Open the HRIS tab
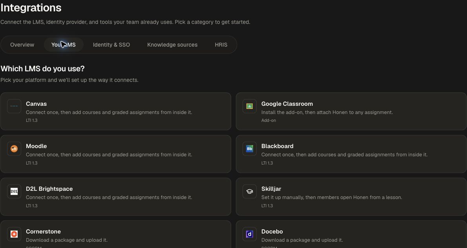Screen dimensions: 467x248 221,45
